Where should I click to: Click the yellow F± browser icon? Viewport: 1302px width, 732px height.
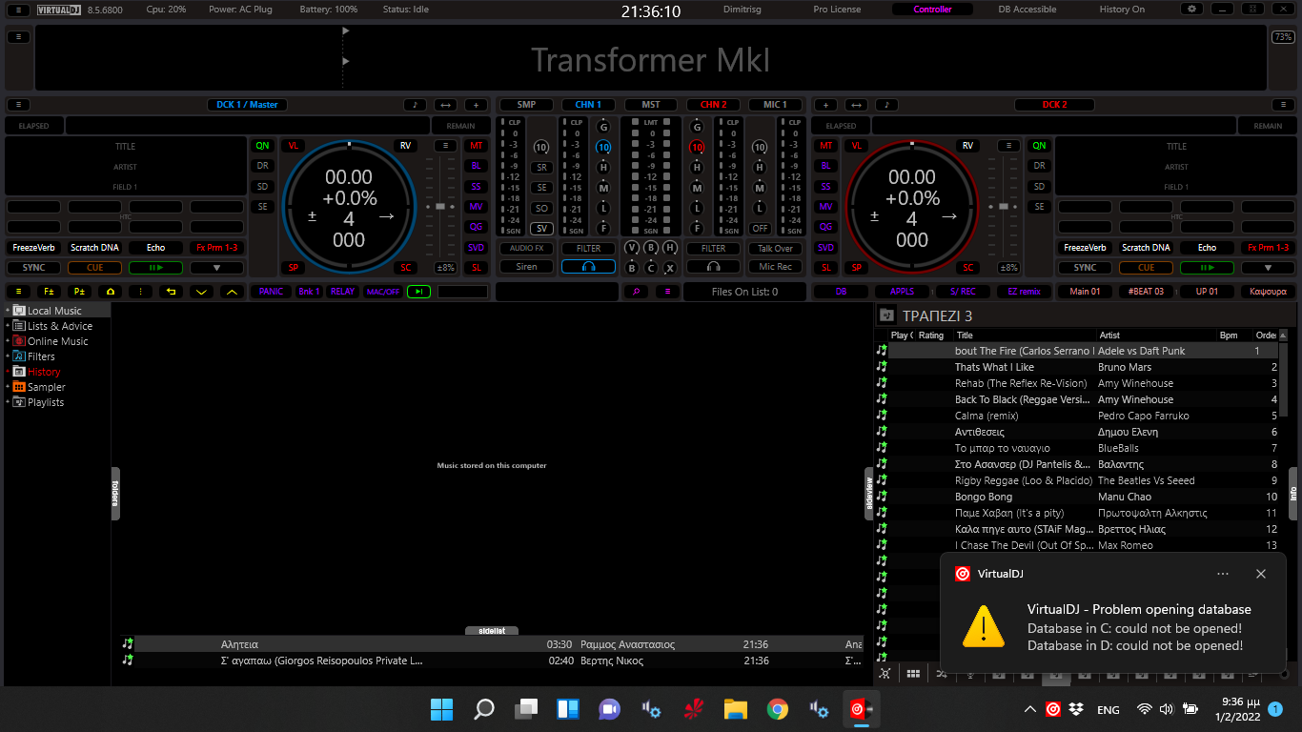tap(49, 292)
